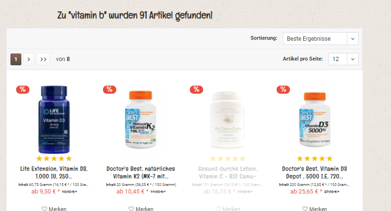Open Doctor's Best natürliches Vitamin K2 title link
Screen dimensions: 391x211
click(140, 173)
